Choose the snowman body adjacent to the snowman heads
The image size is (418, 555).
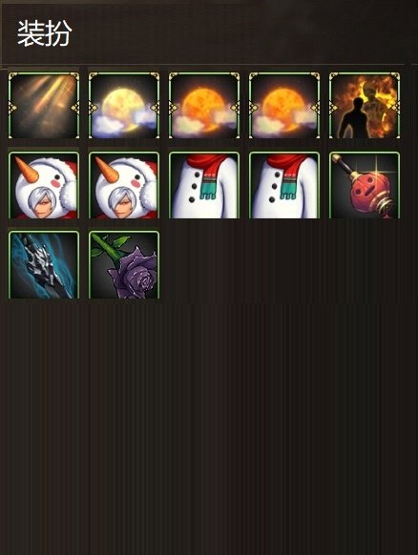204,185
